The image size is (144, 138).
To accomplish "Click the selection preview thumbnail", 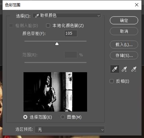I will (55, 92).
